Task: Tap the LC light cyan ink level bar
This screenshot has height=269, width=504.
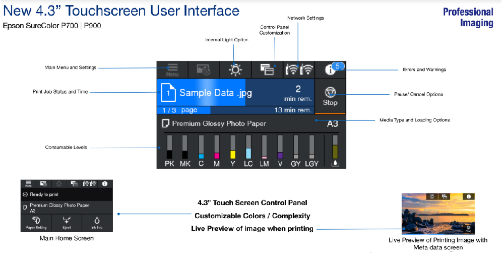Action: [x=248, y=147]
